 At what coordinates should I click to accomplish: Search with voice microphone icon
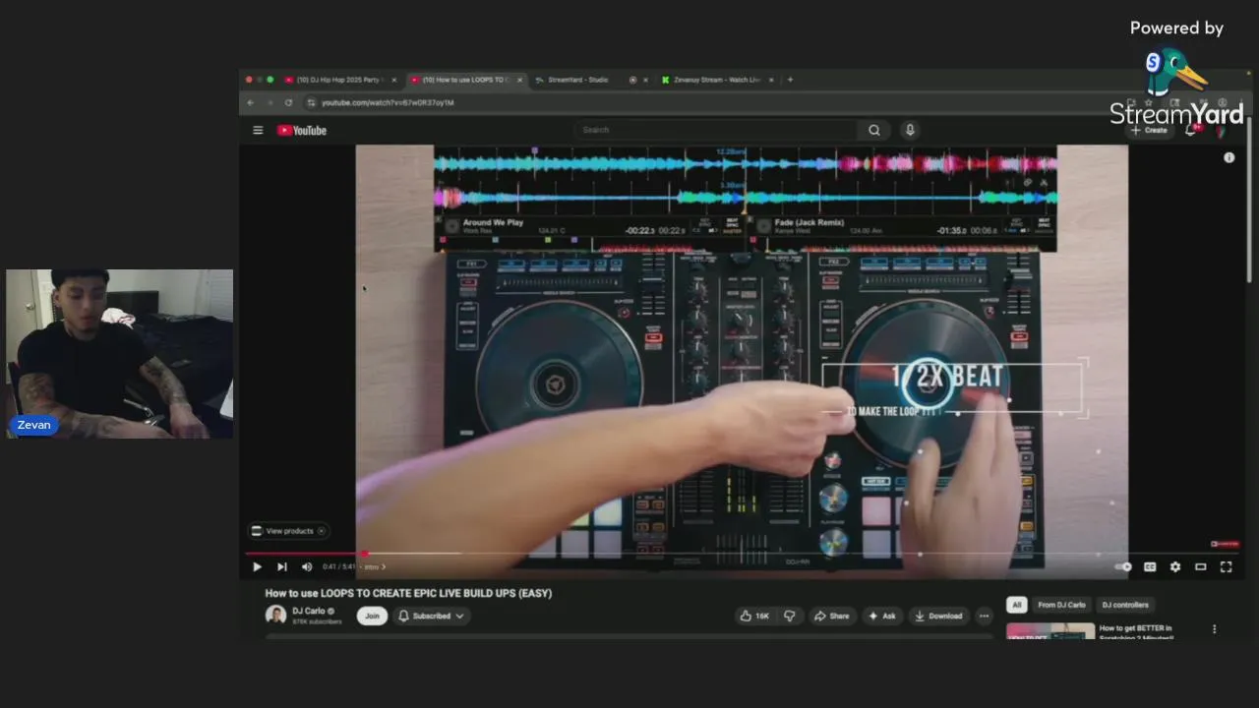pyautogui.click(x=910, y=130)
